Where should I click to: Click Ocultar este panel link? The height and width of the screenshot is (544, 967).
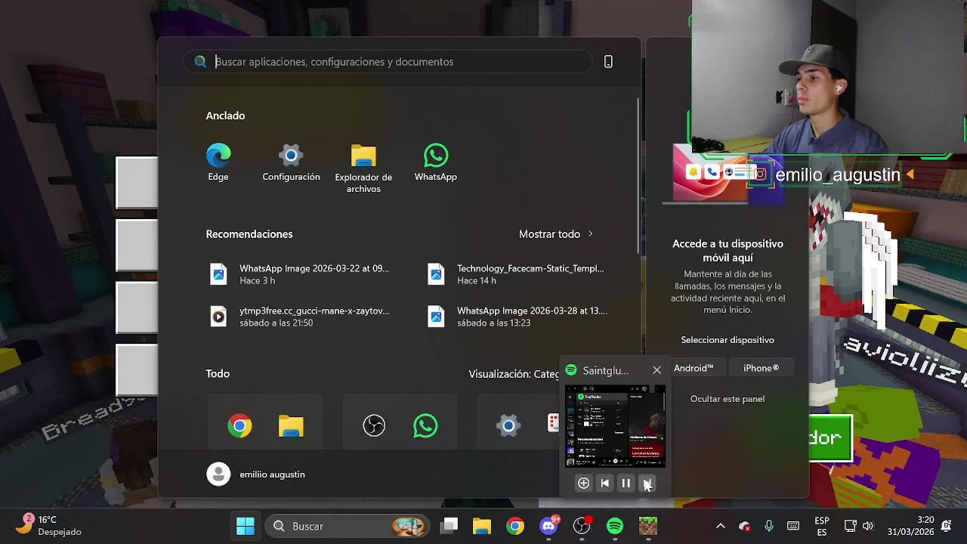(728, 399)
